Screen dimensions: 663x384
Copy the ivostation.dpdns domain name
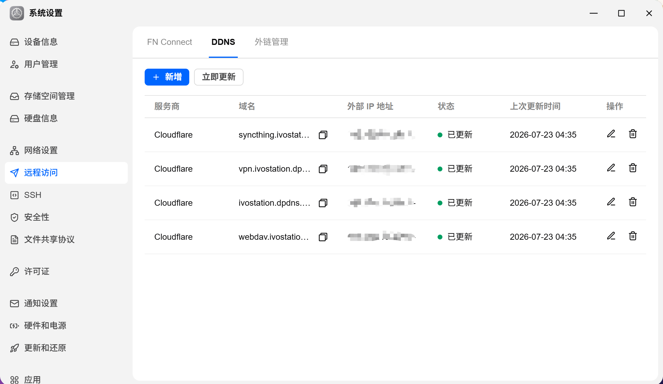coord(323,203)
